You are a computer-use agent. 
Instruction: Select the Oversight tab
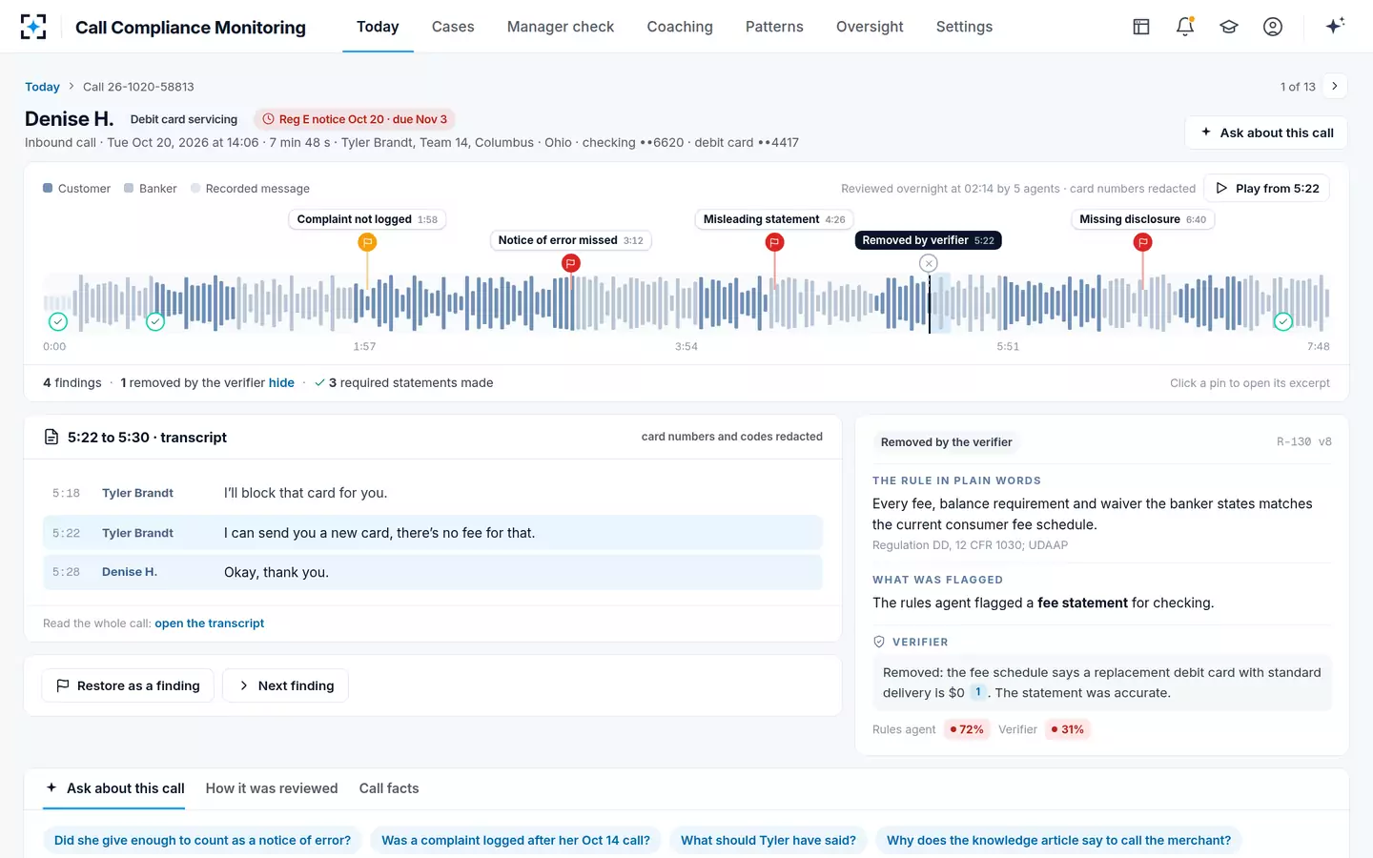870,27
